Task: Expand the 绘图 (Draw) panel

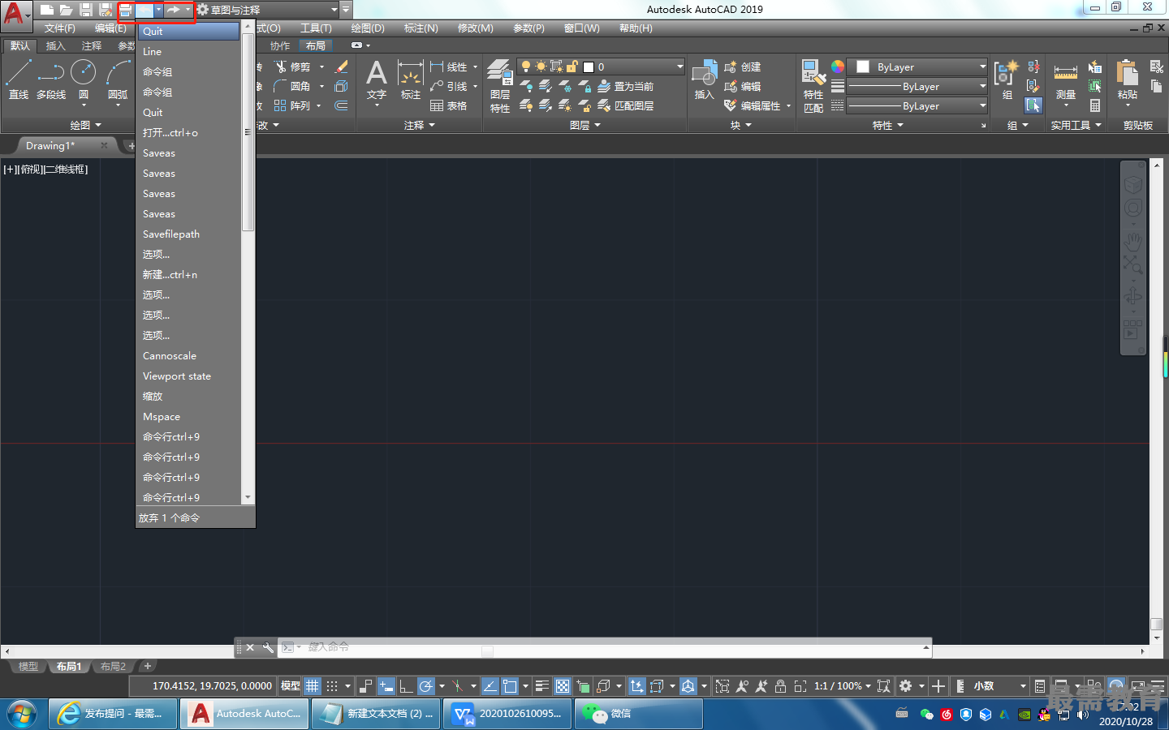Action: [85, 125]
